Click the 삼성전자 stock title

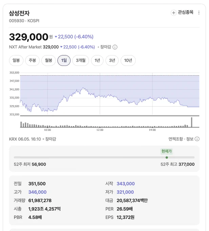[19, 13]
